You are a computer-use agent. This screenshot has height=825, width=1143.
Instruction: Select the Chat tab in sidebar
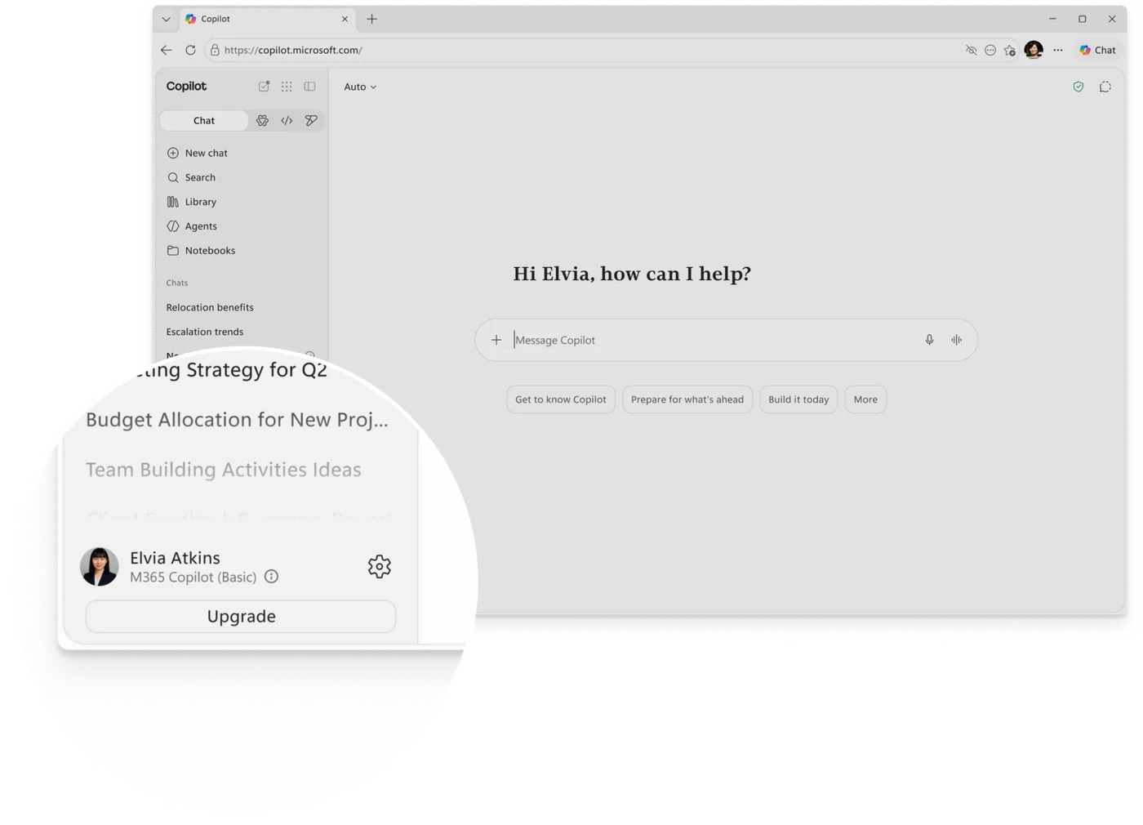tap(204, 120)
